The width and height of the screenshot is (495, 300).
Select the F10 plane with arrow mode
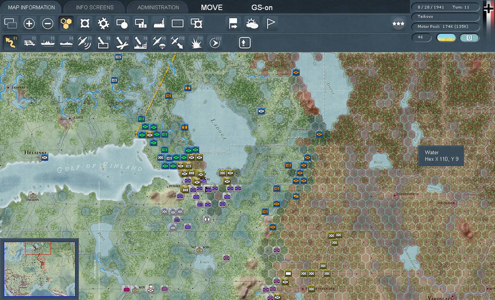pyautogui.click(x=178, y=42)
